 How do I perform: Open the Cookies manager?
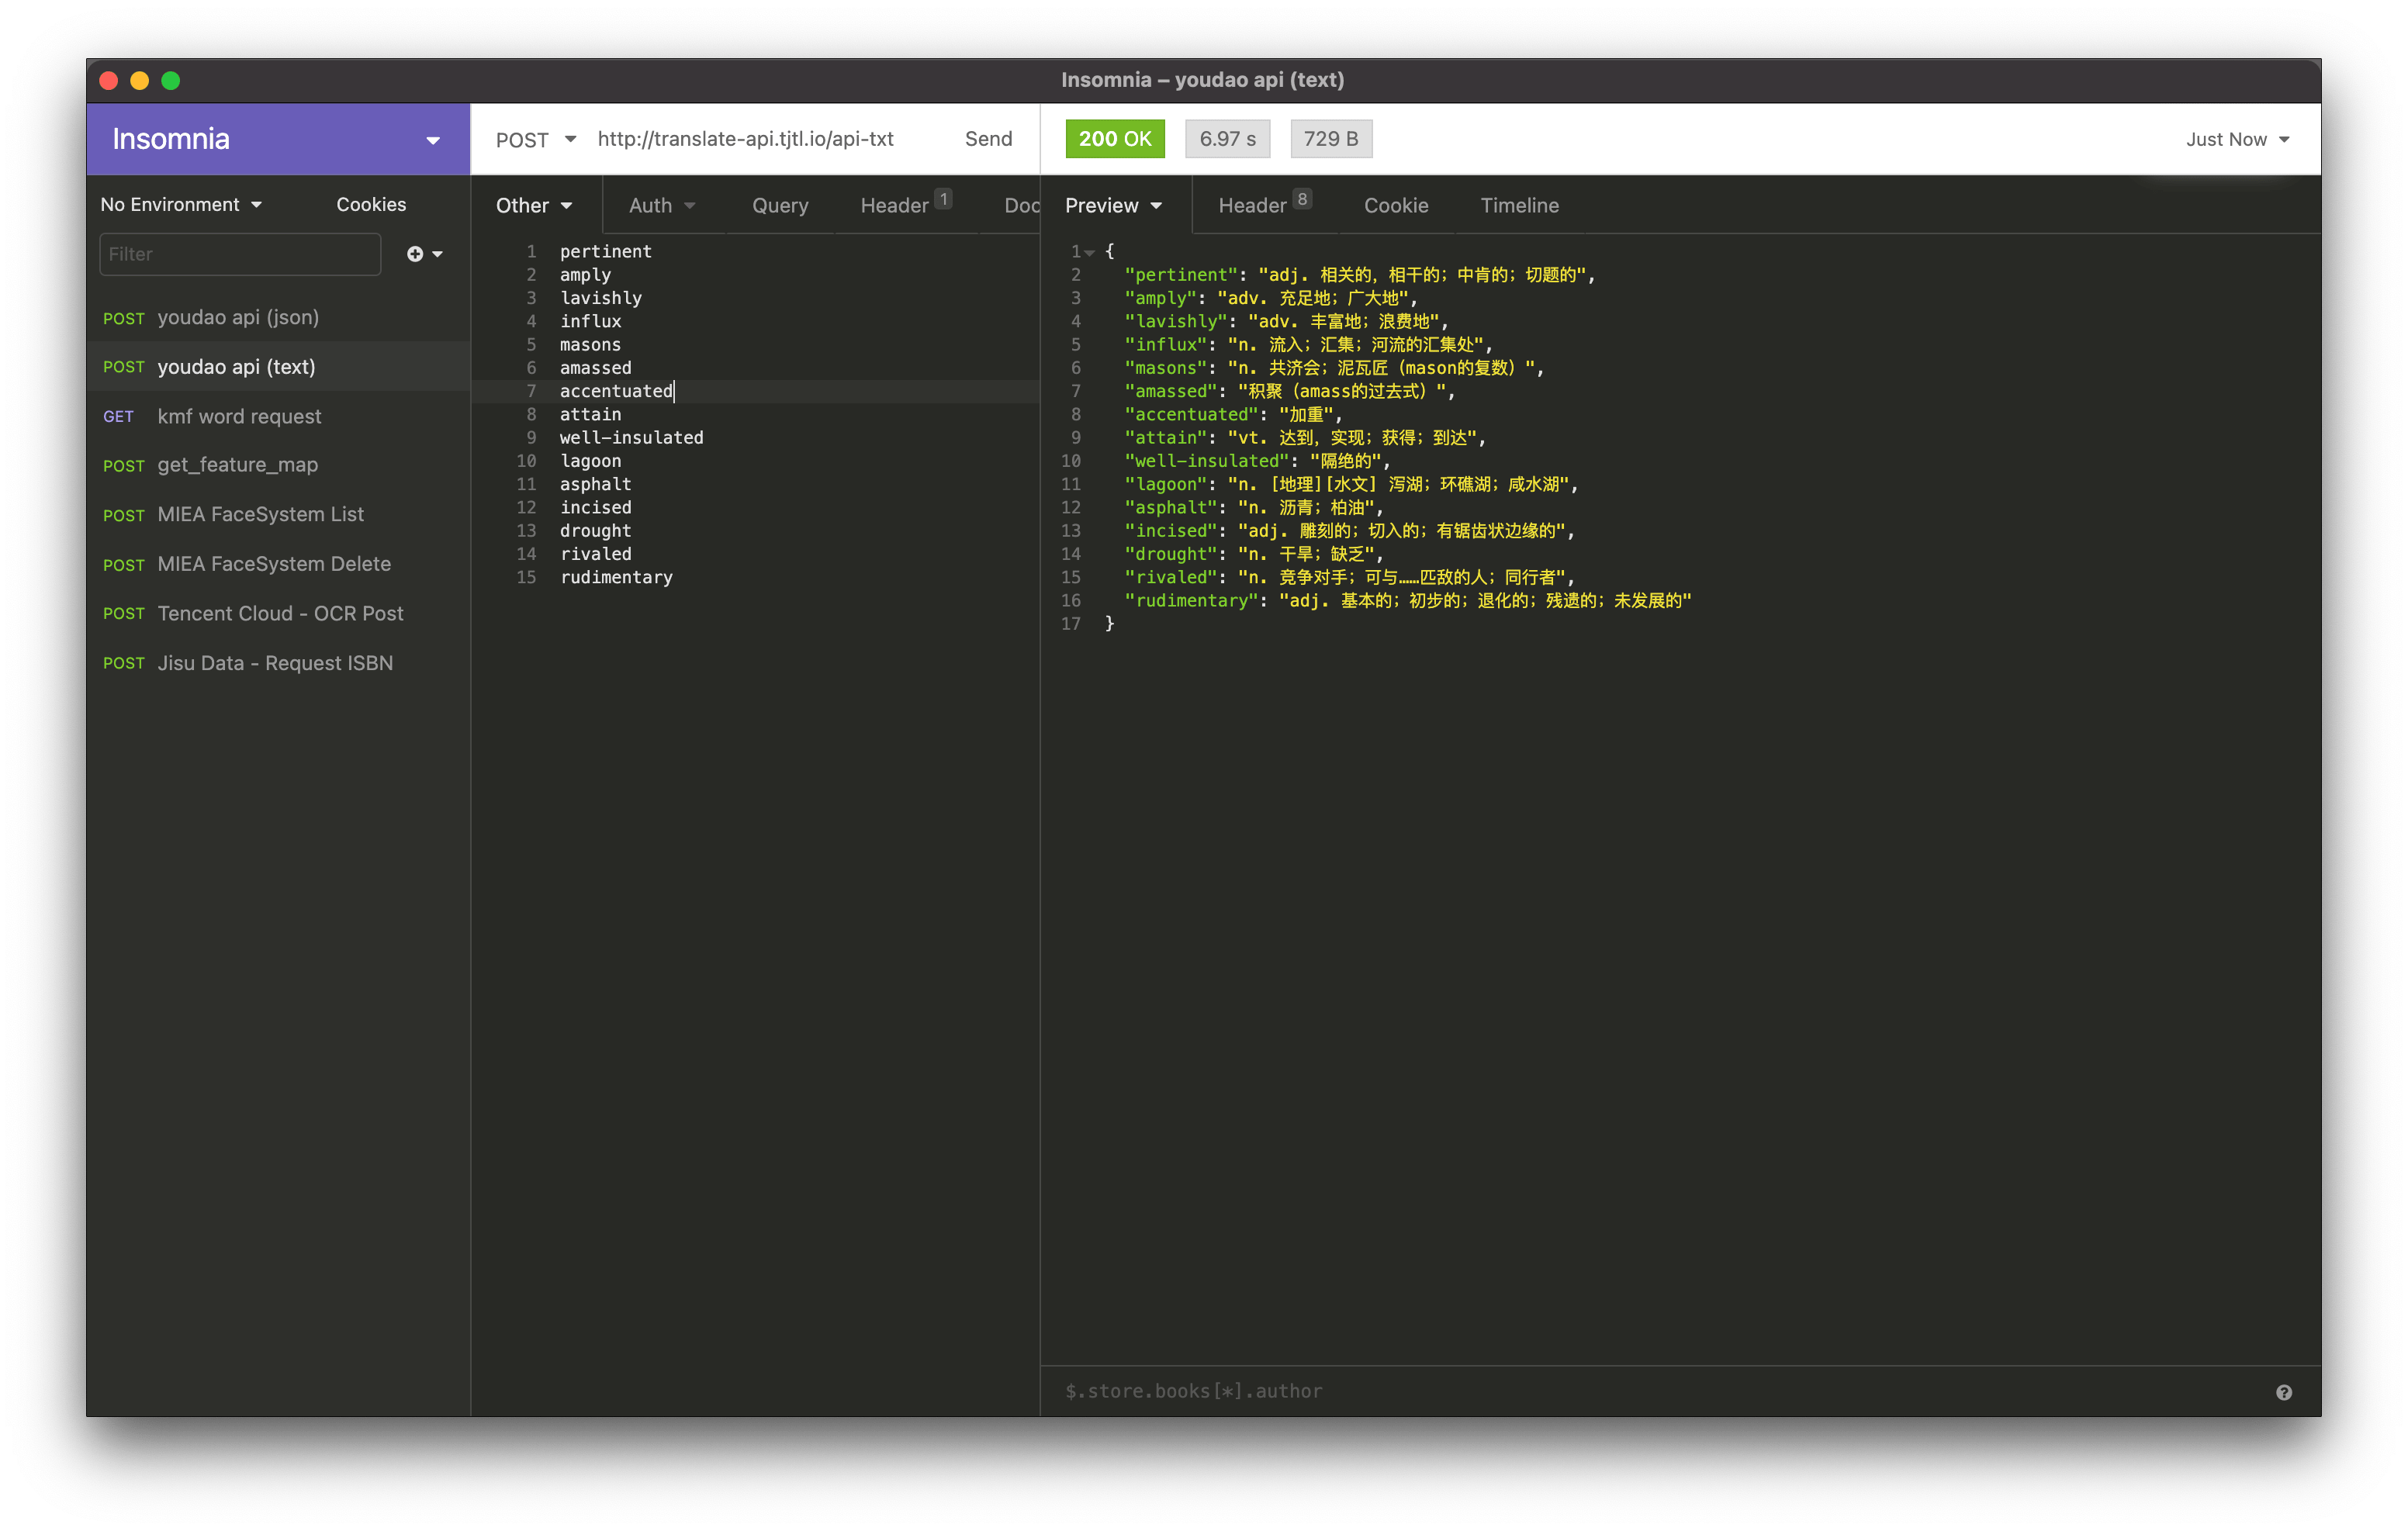[371, 205]
